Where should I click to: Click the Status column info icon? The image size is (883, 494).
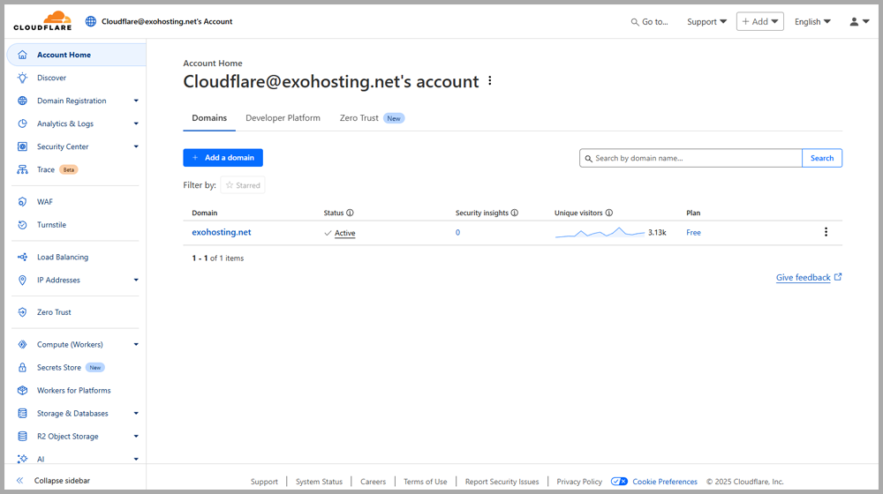coord(350,213)
